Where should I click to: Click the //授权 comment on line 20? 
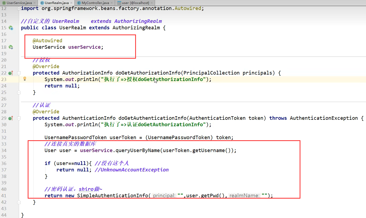pyautogui.click(x=41, y=60)
